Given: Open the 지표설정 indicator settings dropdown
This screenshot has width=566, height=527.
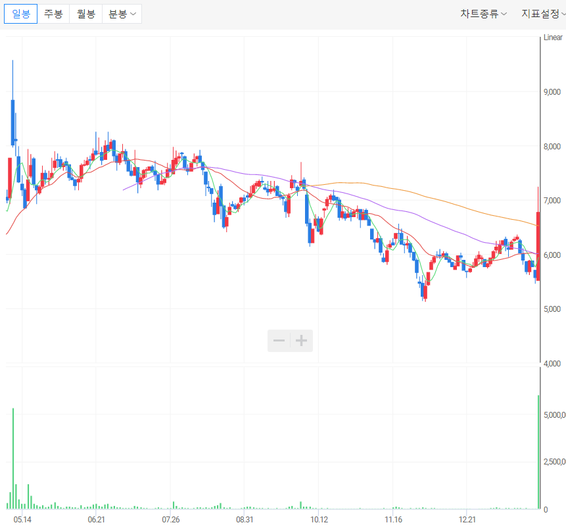Looking at the screenshot, I should click(544, 14).
